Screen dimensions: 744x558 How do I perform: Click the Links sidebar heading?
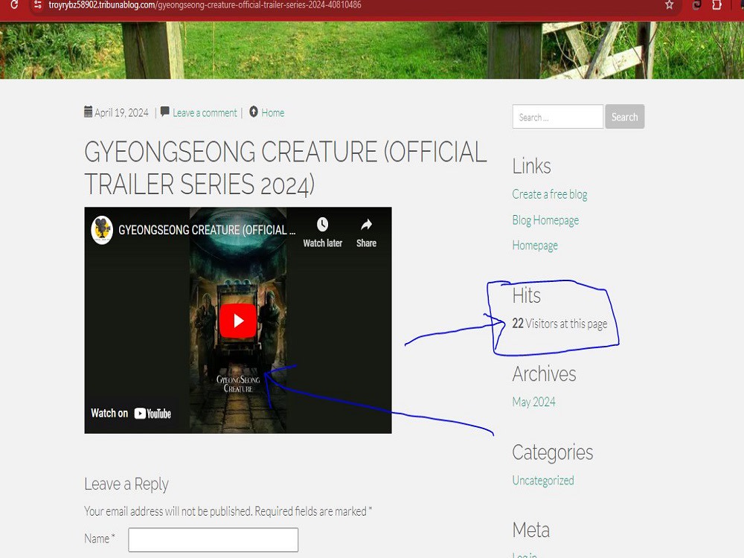(531, 167)
